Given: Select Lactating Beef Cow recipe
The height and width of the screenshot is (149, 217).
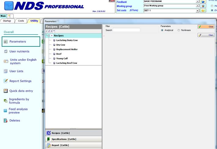Looking at the screenshot, I should coord(66,63).
